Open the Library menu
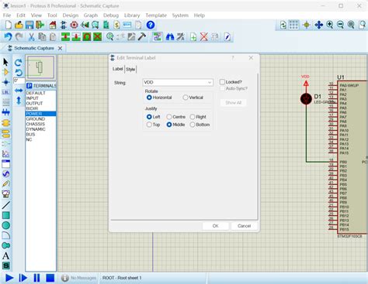Screen dimensions: 368x284 pos(132,15)
